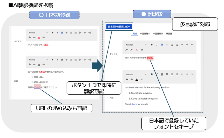Apply bulleted list in Japanese title editor toolbar

[71, 33]
